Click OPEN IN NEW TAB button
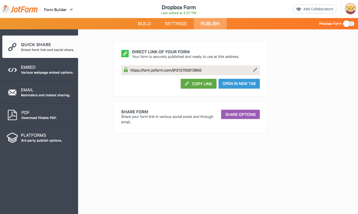This screenshot has width=358, height=214. pos(239,84)
